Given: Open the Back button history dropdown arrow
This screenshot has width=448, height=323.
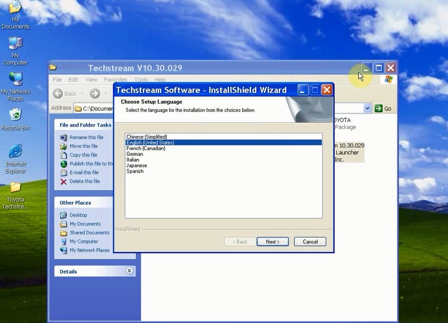Looking at the screenshot, I should click(82, 93).
